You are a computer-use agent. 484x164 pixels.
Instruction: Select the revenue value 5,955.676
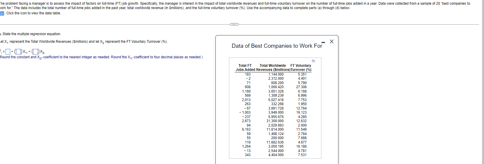click(x=276, y=117)
